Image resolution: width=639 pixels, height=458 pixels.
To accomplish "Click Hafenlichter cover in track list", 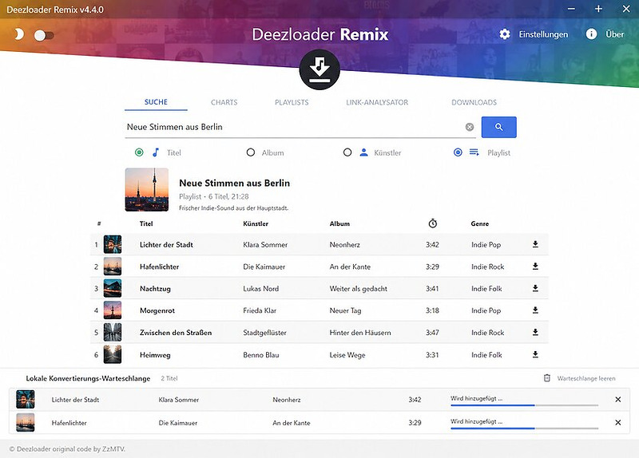I will (113, 267).
